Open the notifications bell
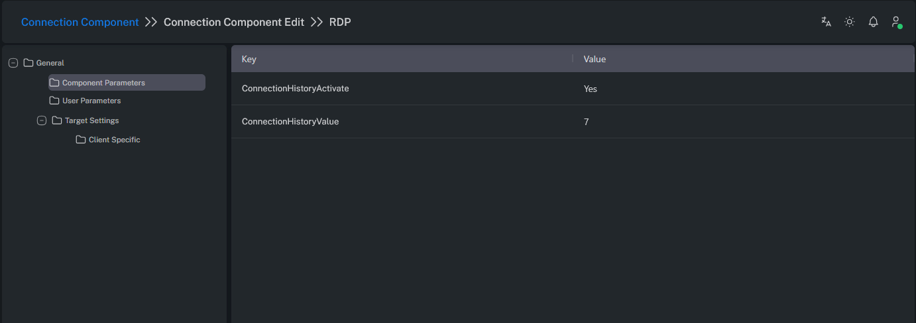Screen dimensions: 916x323 [x=873, y=22]
